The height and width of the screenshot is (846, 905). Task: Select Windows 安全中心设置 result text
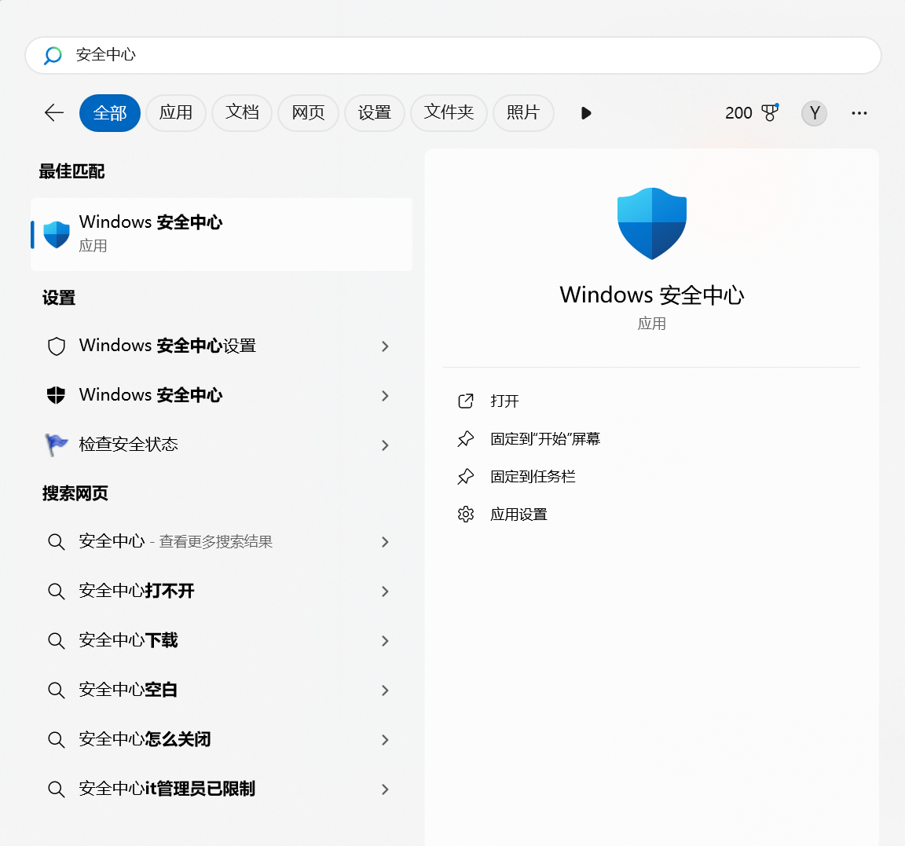[x=168, y=346]
